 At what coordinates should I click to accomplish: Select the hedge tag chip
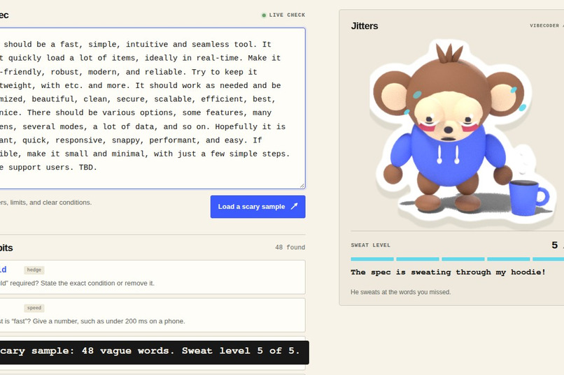click(34, 270)
